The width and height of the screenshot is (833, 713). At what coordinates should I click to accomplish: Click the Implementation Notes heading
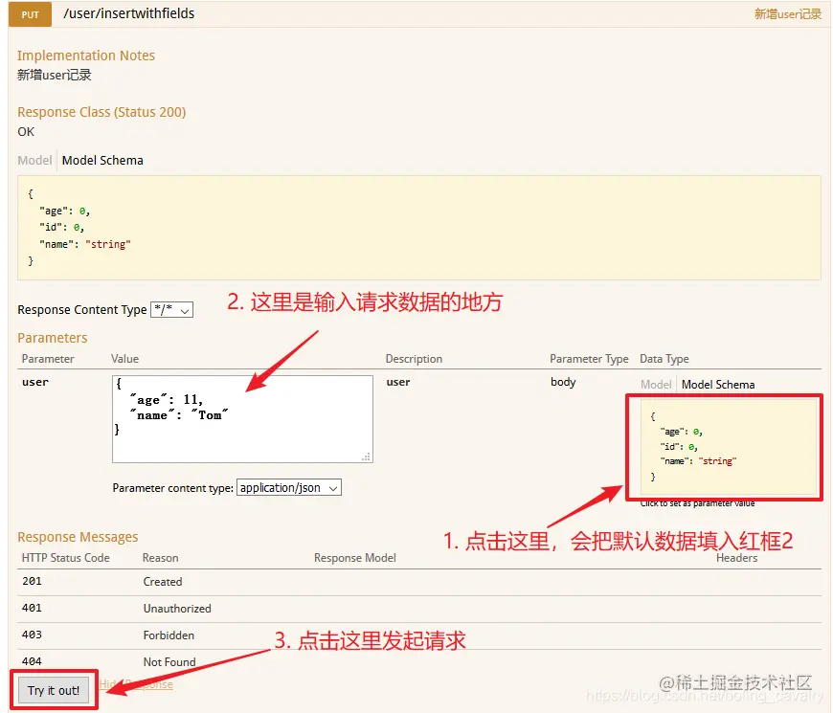click(86, 56)
